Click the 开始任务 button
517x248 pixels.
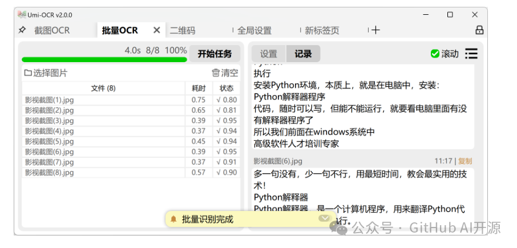[x=215, y=54]
